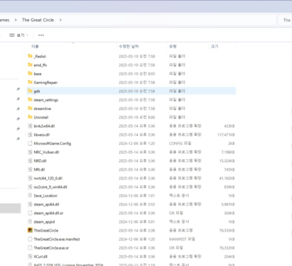Click the TheGreatCircle.exe.or file name
The height and width of the screenshot is (266, 292).
(x=51, y=248)
